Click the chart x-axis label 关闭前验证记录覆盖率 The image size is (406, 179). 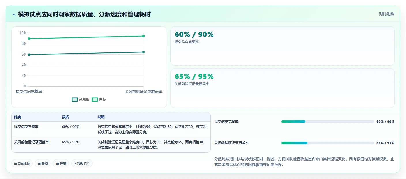click(x=144, y=92)
